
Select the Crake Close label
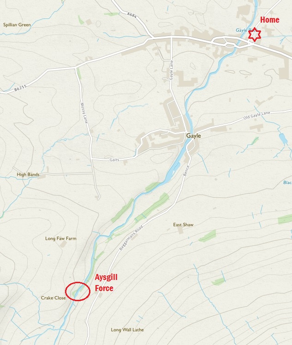coord(53,297)
